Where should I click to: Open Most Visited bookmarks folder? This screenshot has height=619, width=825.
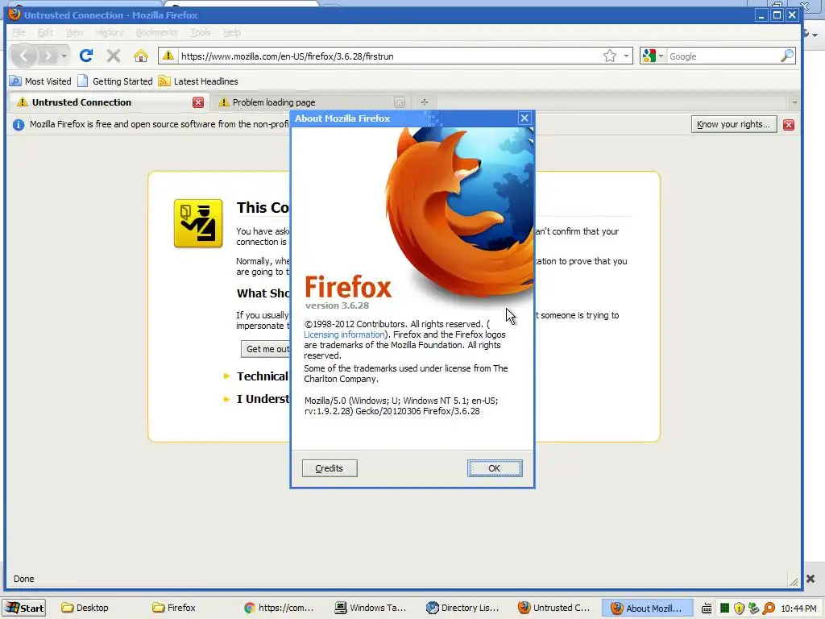click(40, 81)
